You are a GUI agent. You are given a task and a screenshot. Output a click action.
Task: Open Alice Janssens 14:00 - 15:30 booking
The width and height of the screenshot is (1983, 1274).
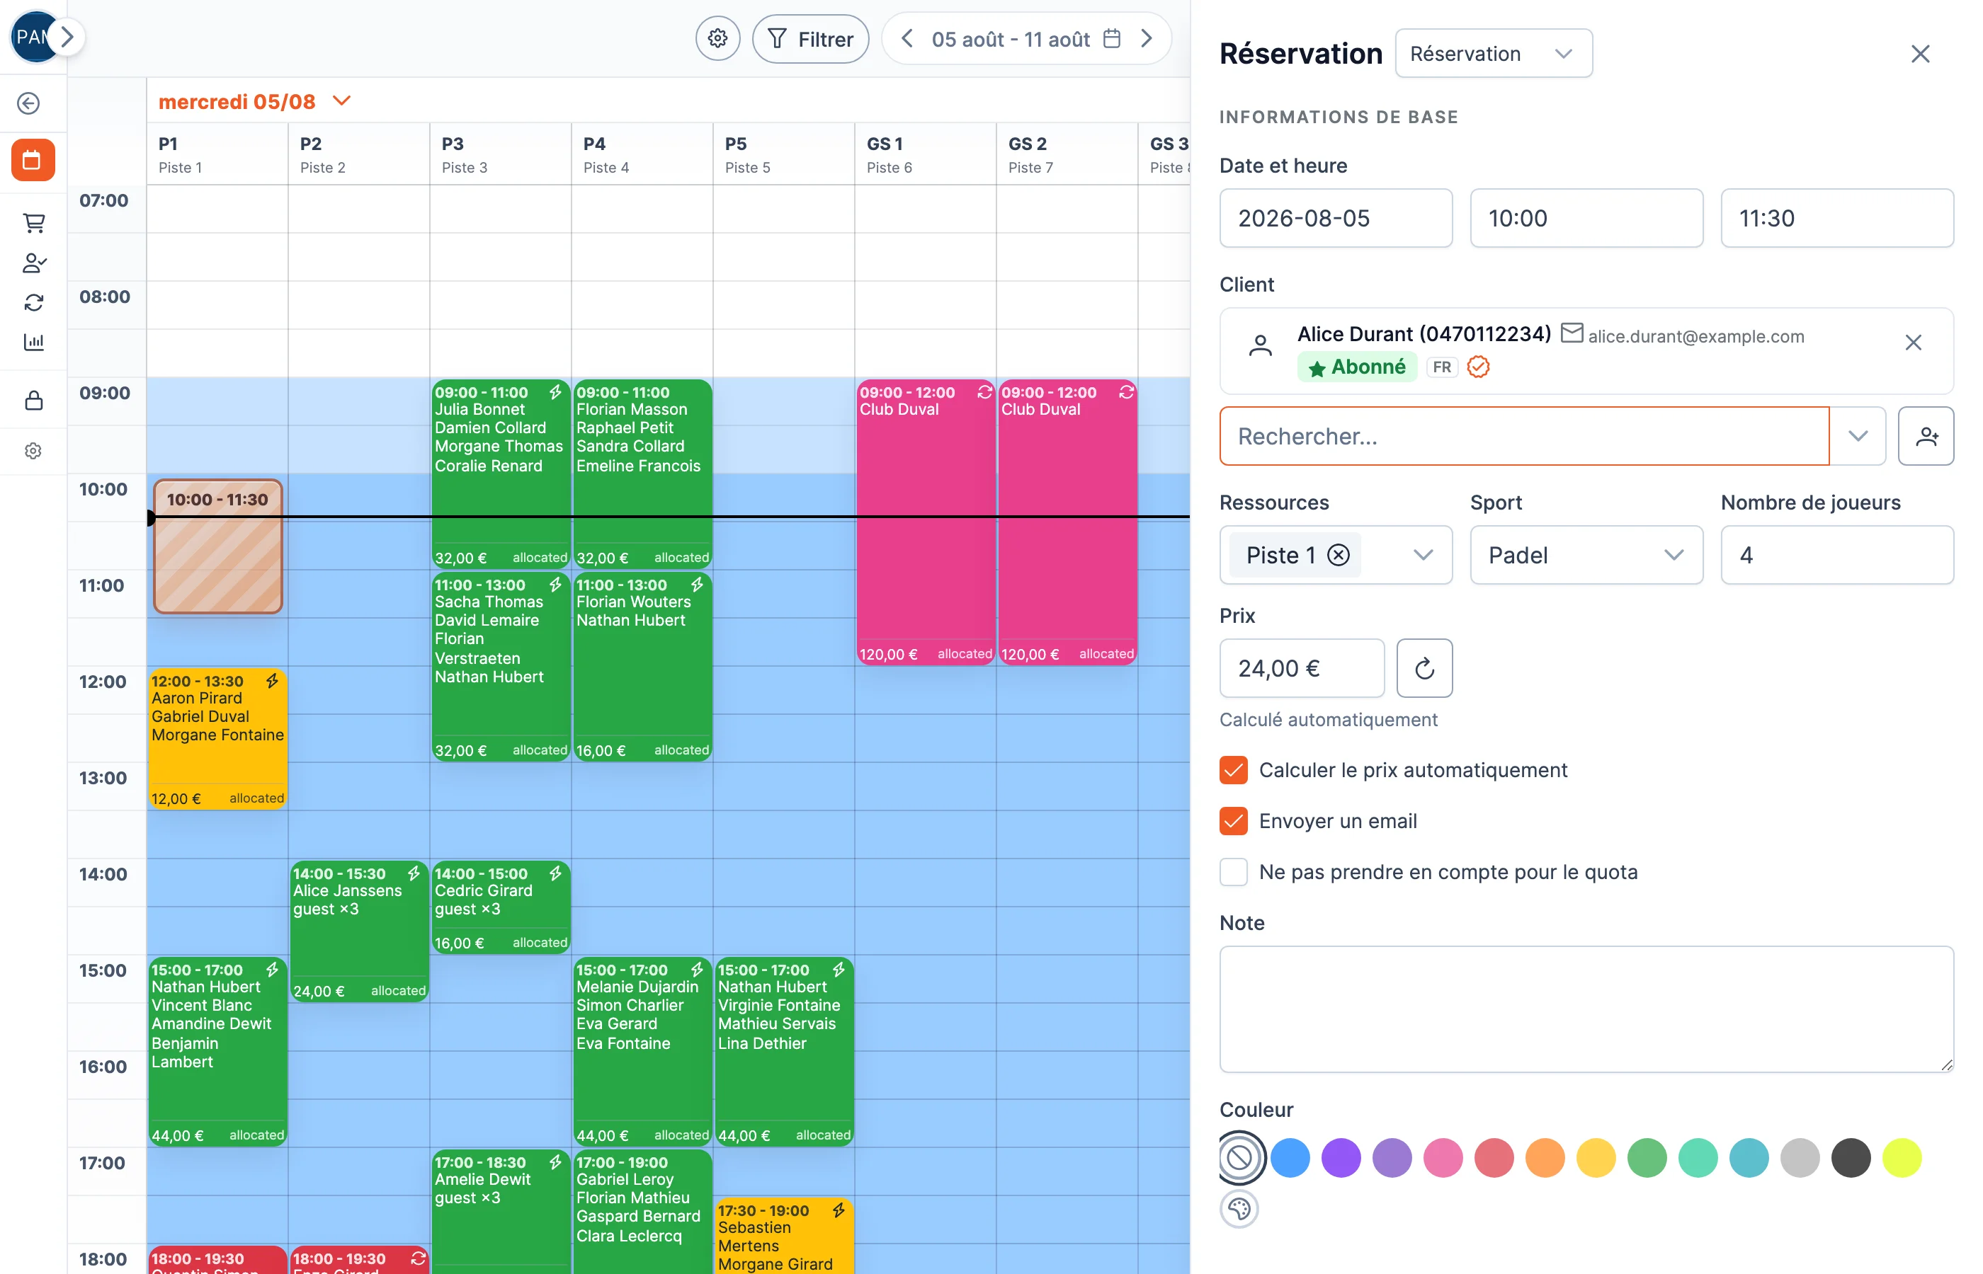tap(358, 931)
